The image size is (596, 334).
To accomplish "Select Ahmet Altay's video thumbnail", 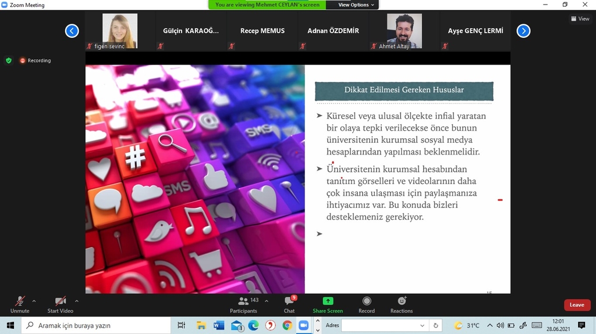I will pyautogui.click(x=405, y=31).
